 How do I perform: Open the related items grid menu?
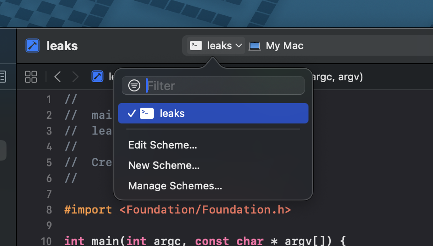pos(31,77)
